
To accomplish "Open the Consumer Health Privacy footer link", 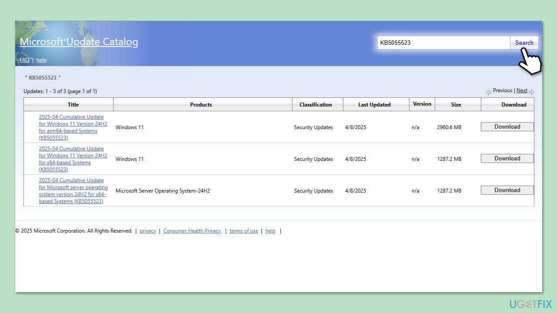I will pos(192,231).
